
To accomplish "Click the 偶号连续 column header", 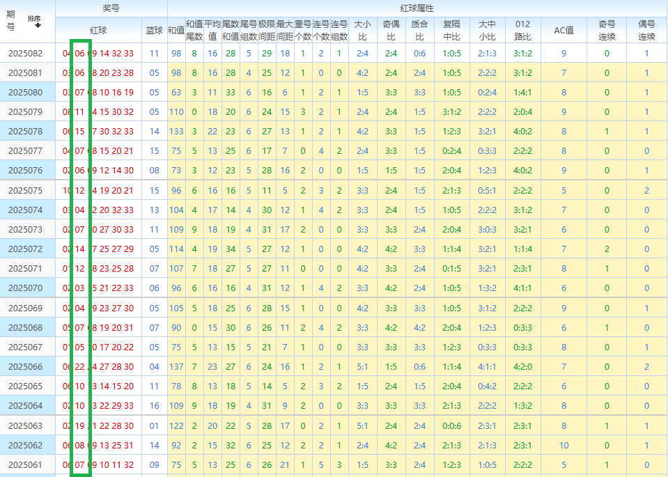I will point(646,30).
